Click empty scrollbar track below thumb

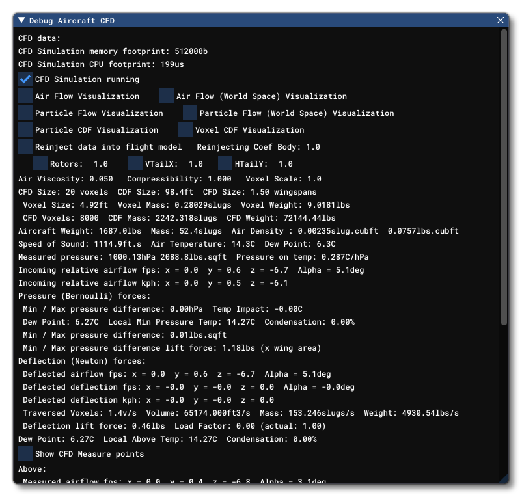(504, 403)
